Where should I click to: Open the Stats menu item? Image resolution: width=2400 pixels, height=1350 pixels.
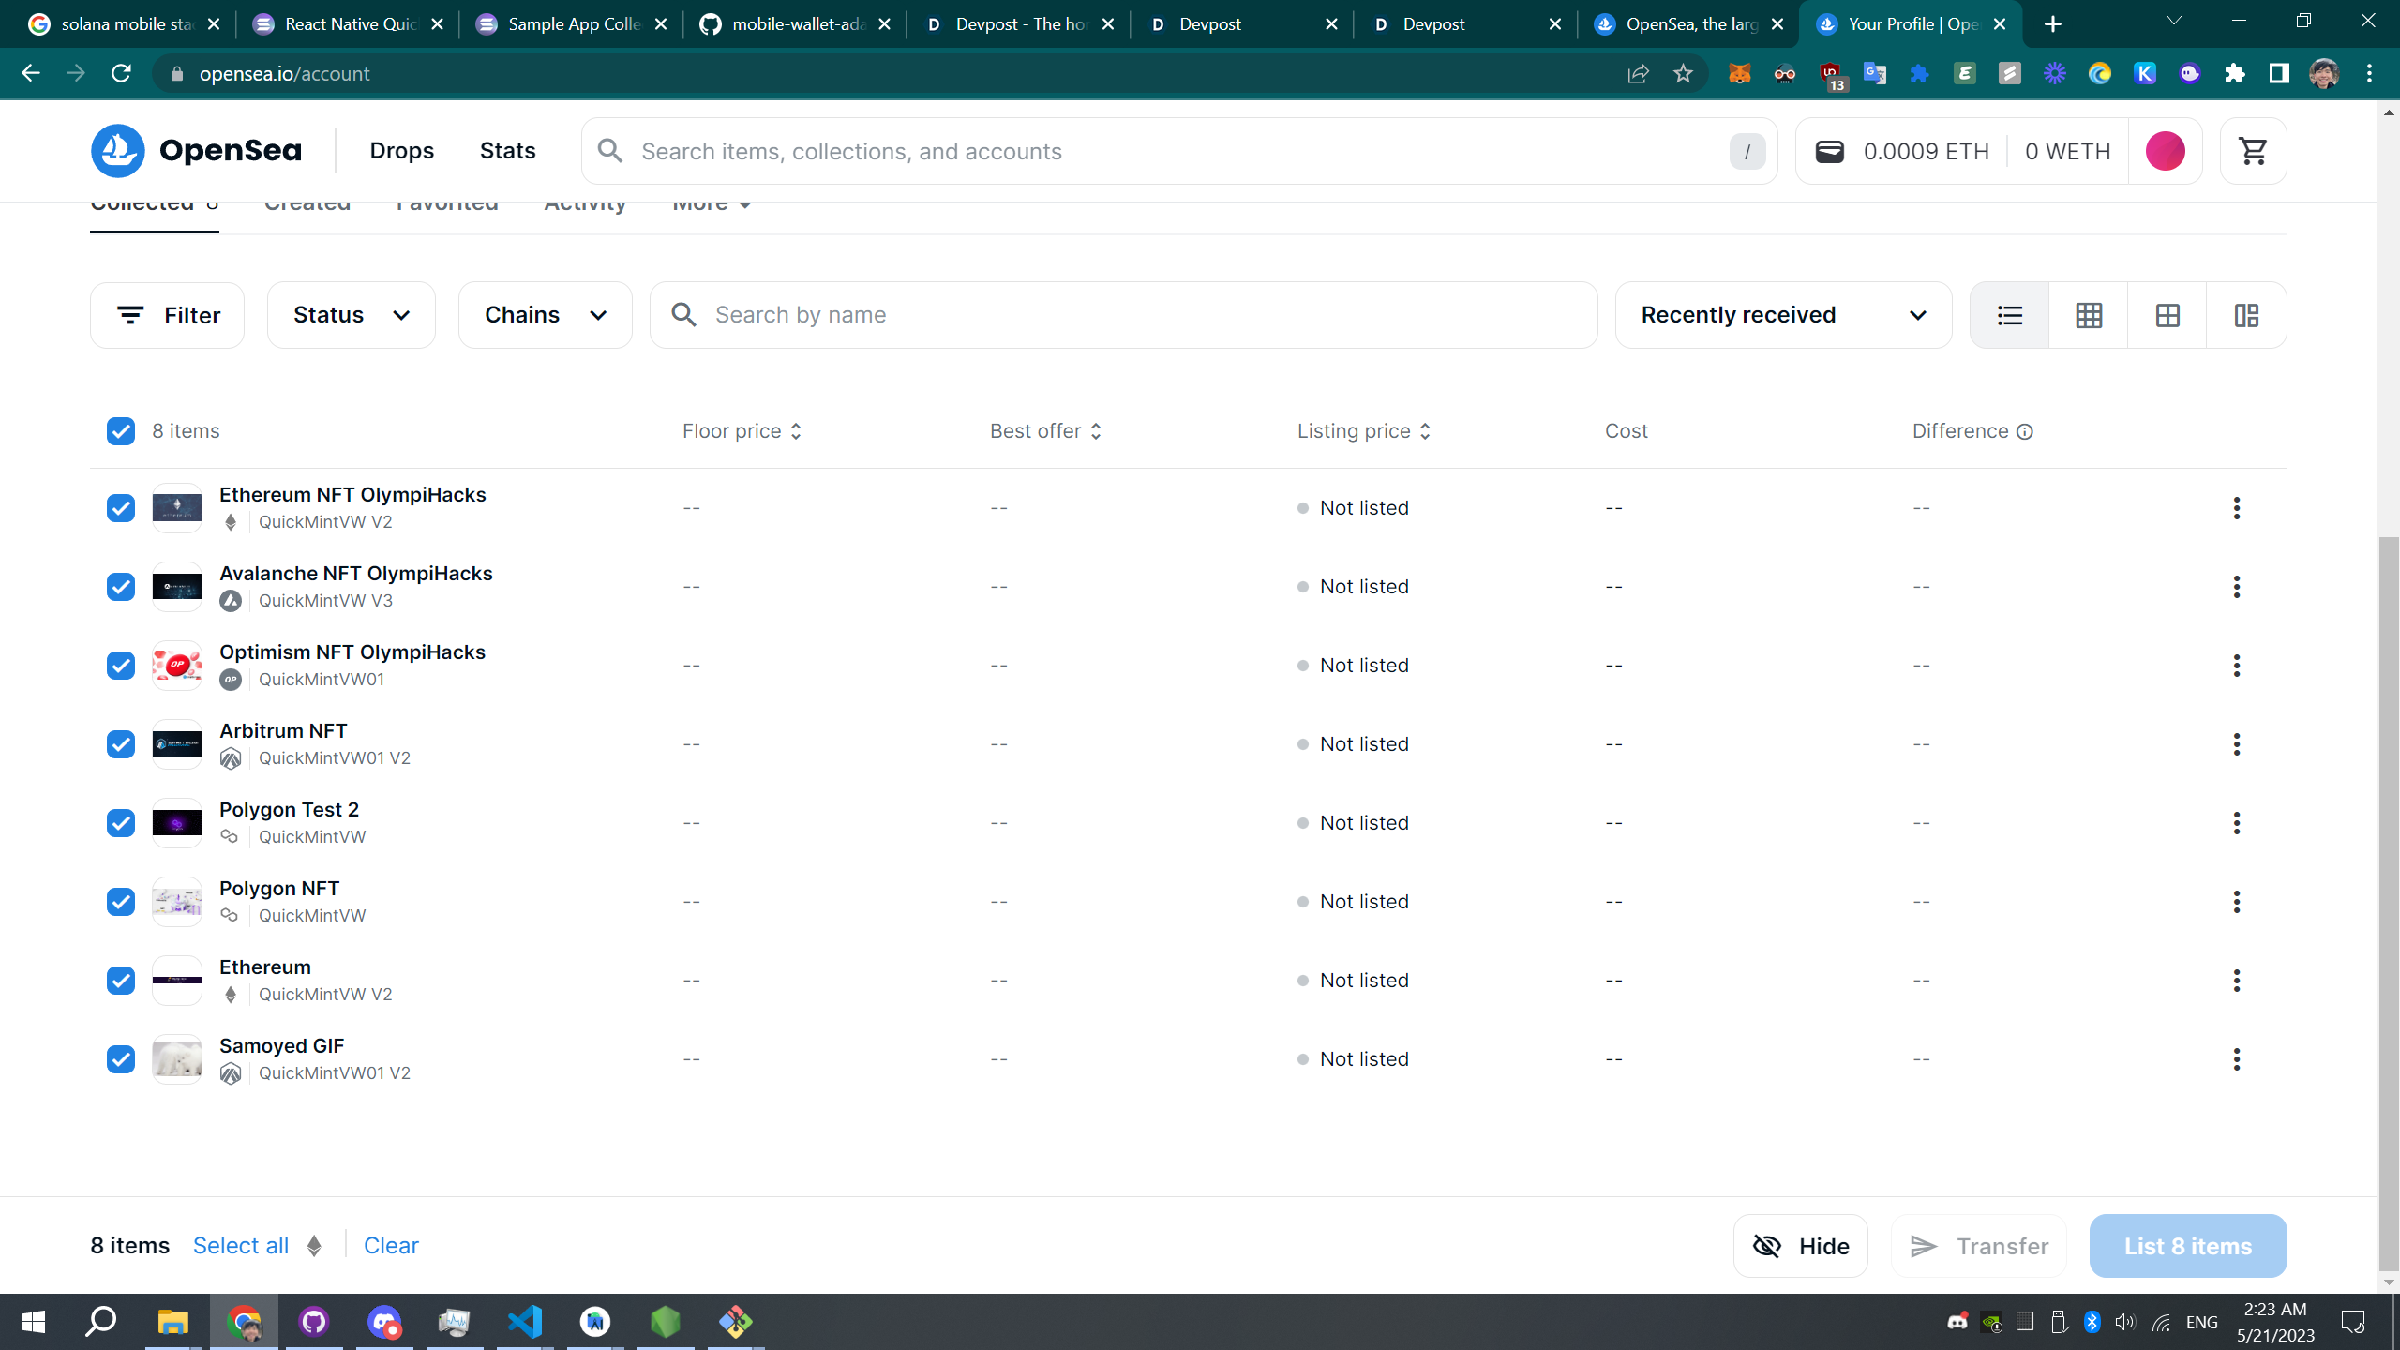click(x=507, y=151)
